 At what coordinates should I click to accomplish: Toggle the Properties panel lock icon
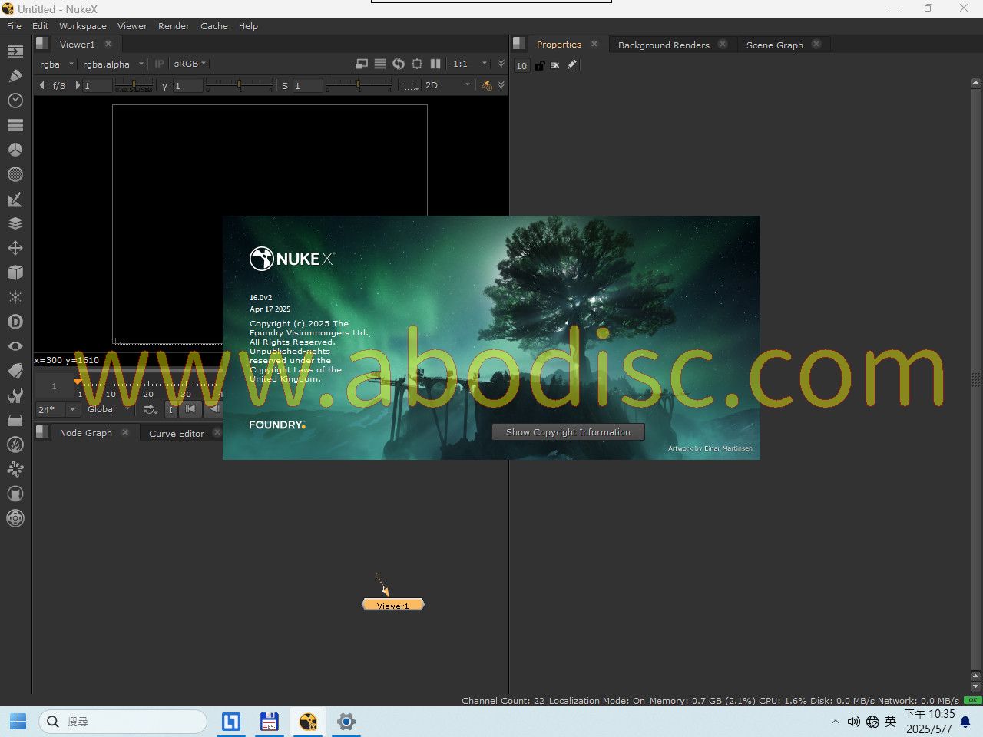(539, 65)
